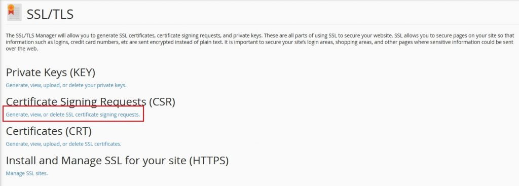Click the SSL/TLS Manager description paragraph
519x186 pixels.
(259, 42)
